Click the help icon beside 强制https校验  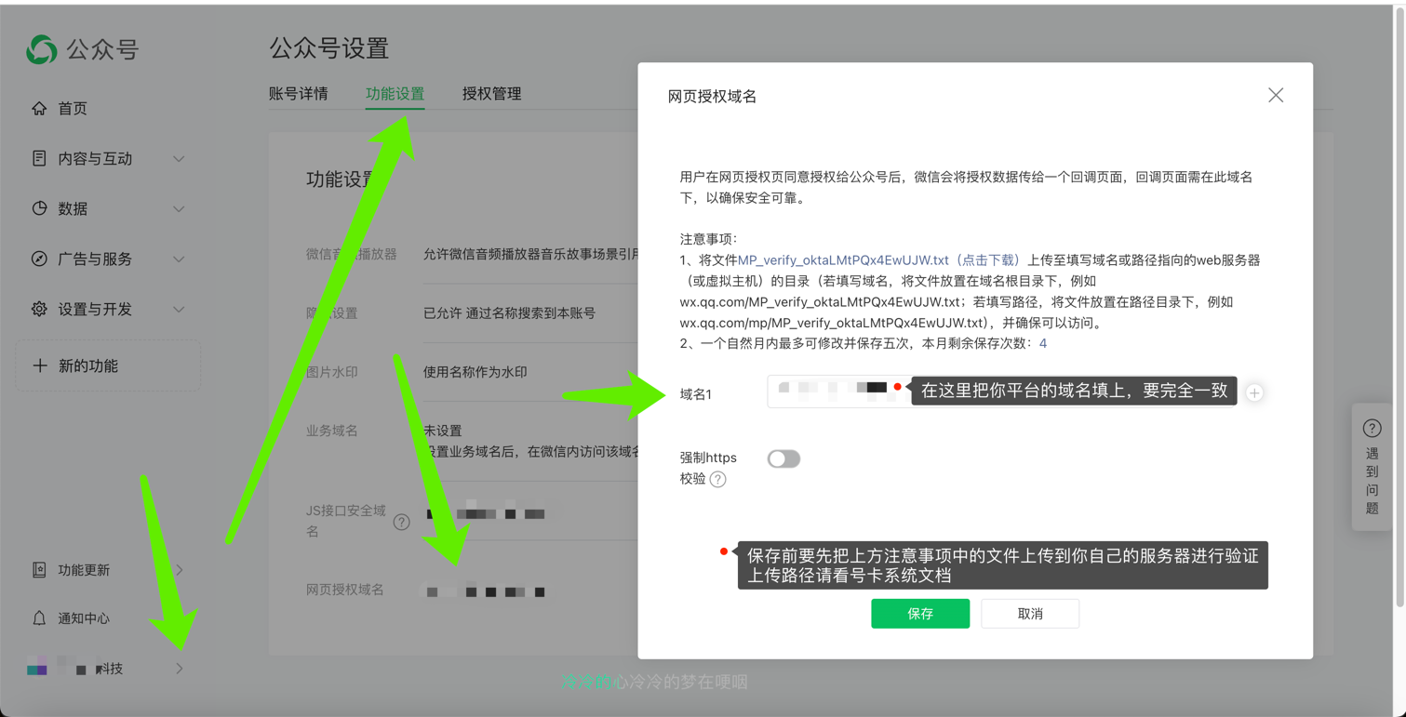coord(717,480)
